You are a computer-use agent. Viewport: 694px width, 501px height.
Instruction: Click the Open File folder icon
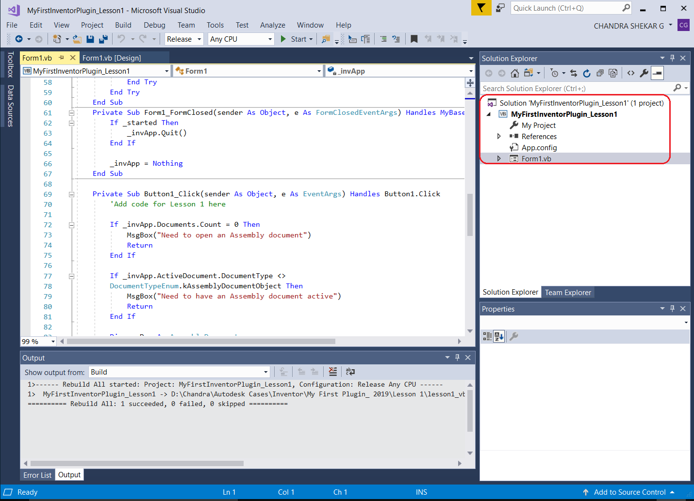pos(77,39)
